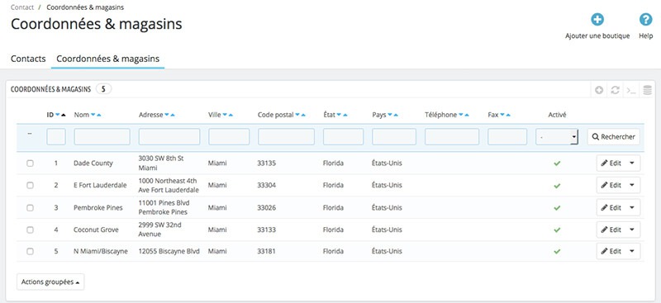Viewport: 661px width, 303px height.
Task: Select the Pembroke Pines row checkbox
Action: pyautogui.click(x=30, y=208)
